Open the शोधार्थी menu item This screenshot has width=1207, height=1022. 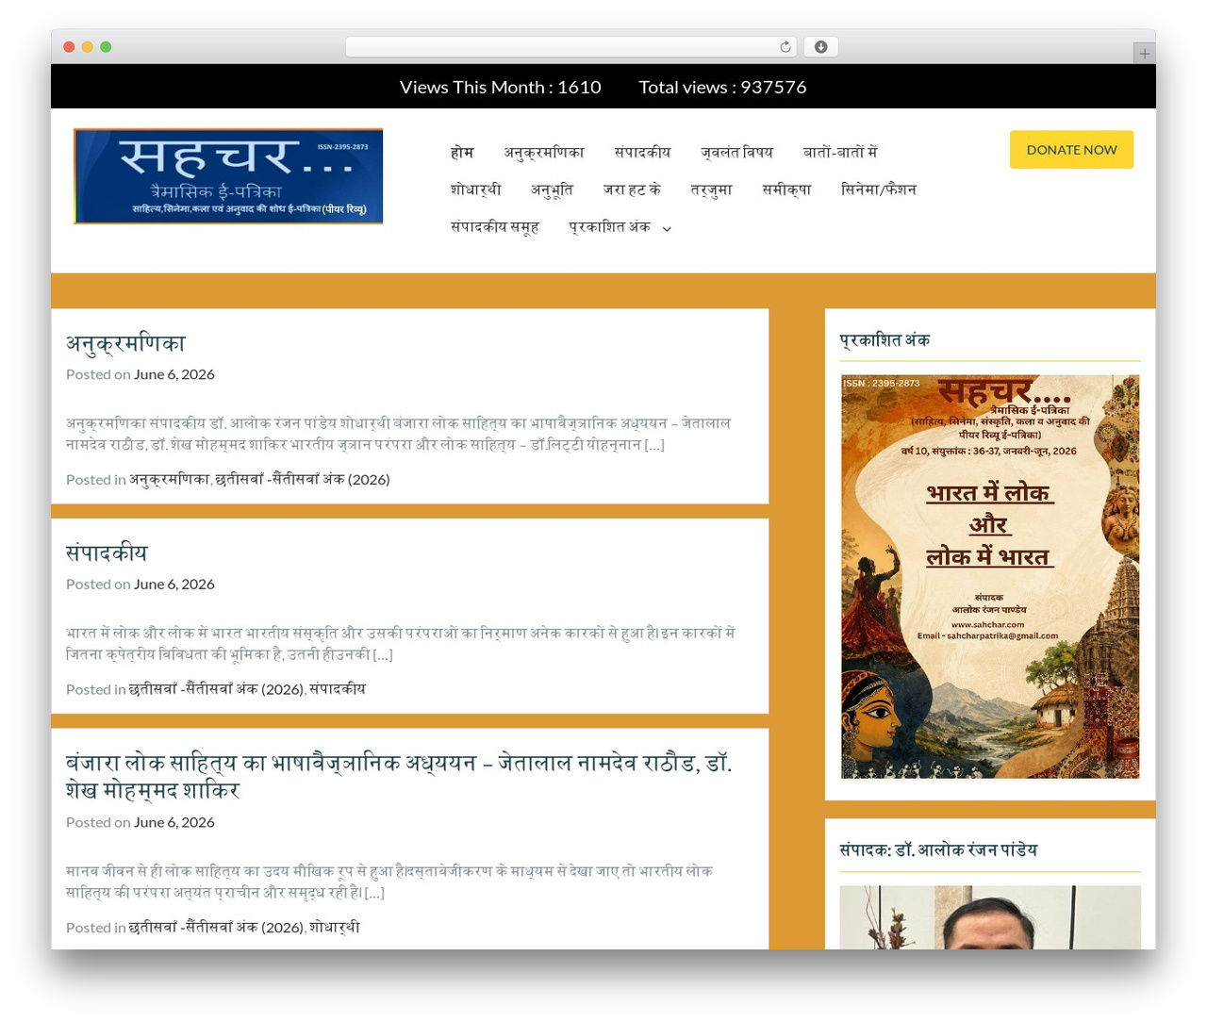pos(475,190)
